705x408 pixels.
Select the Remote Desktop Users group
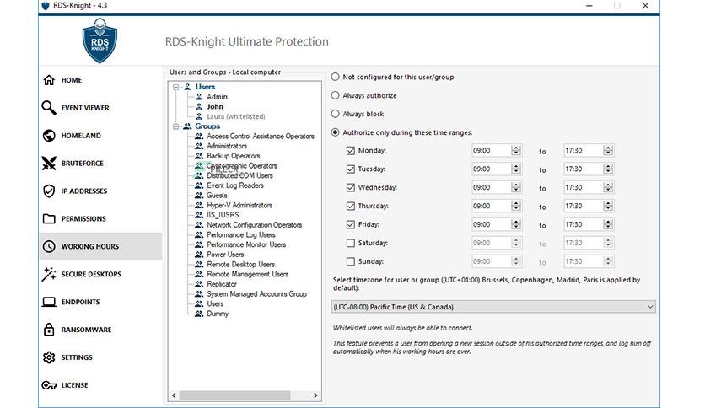point(240,264)
